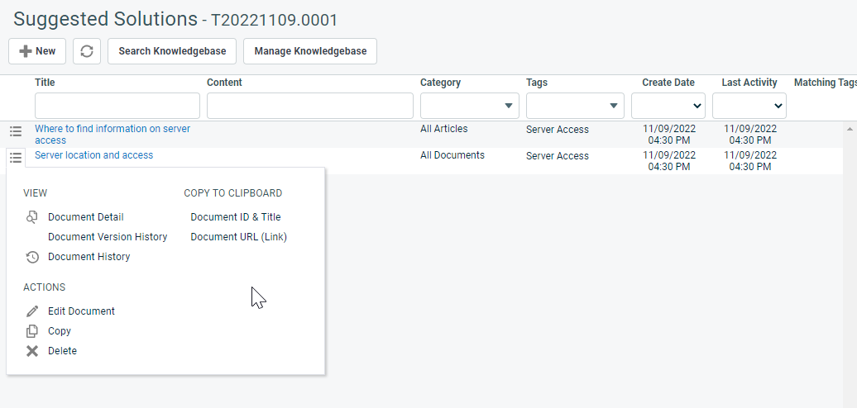Image resolution: width=857 pixels, height=408 pixels.
Task: Expand the Category filter dropdown
Action: tap(508, 106)
